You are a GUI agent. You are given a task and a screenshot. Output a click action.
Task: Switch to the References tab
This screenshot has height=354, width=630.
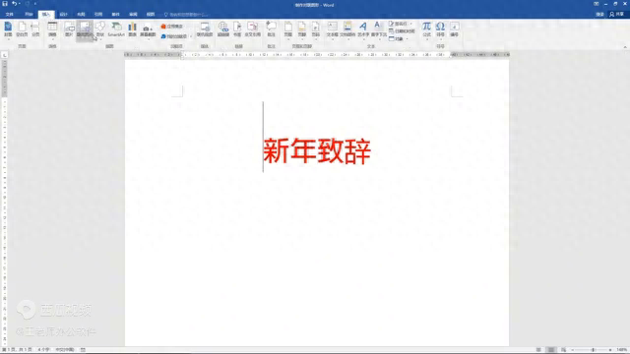click(x=98, y=14)
